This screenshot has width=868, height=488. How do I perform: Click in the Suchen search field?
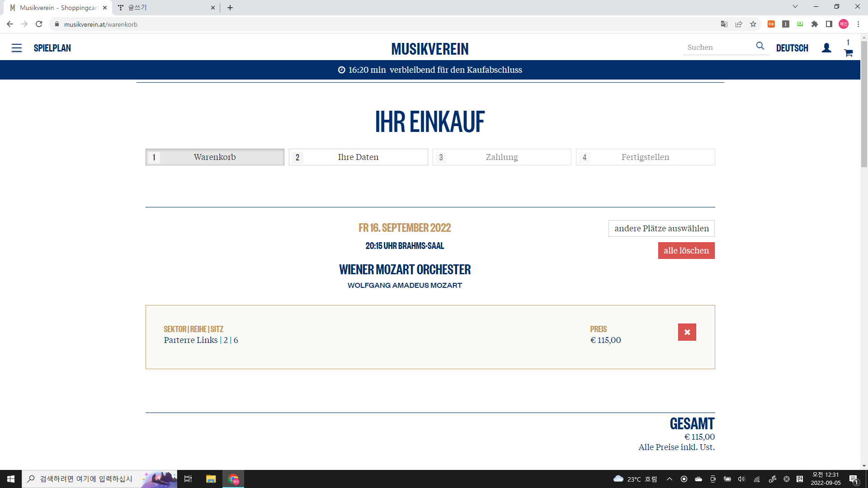pos(719,47)
